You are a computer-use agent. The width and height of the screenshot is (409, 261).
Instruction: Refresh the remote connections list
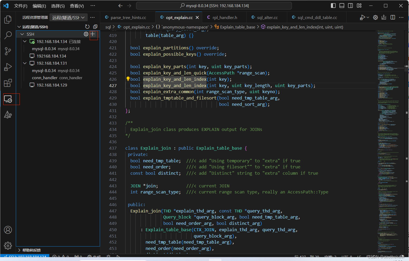click(x=87, y=27)
